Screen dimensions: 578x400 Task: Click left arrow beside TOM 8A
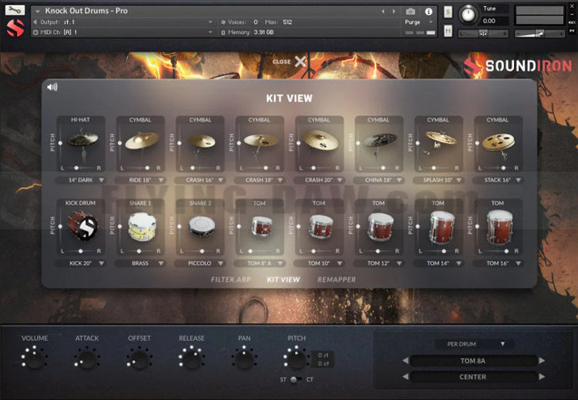(405, 361)
